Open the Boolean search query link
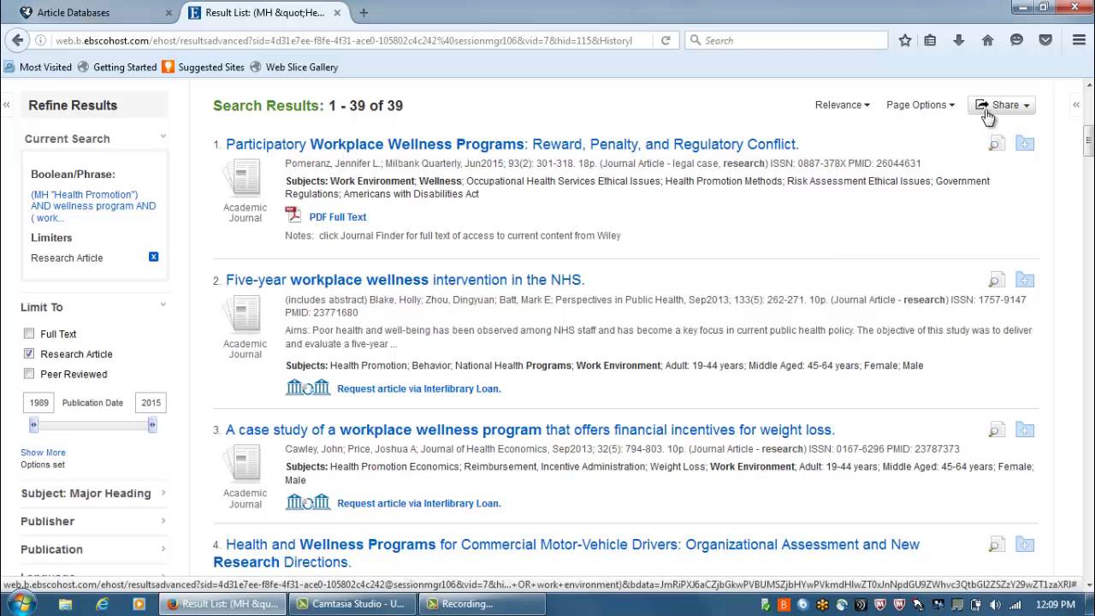The image size is (1095, 616). 93,206
